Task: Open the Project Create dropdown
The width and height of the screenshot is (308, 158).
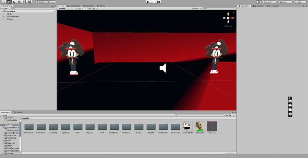Action: (5, 115)
